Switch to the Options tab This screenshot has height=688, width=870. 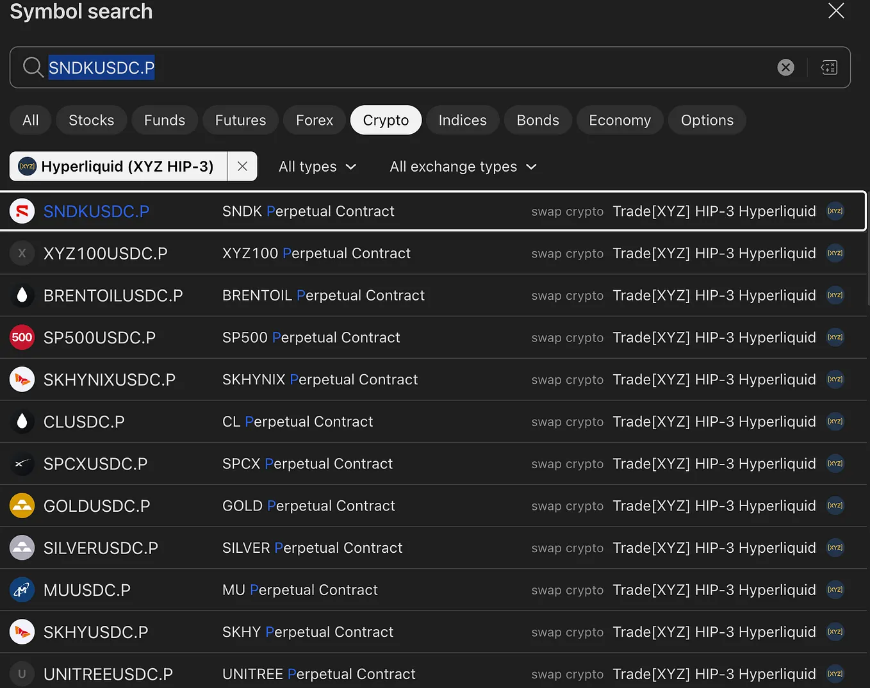pos(707,120)
